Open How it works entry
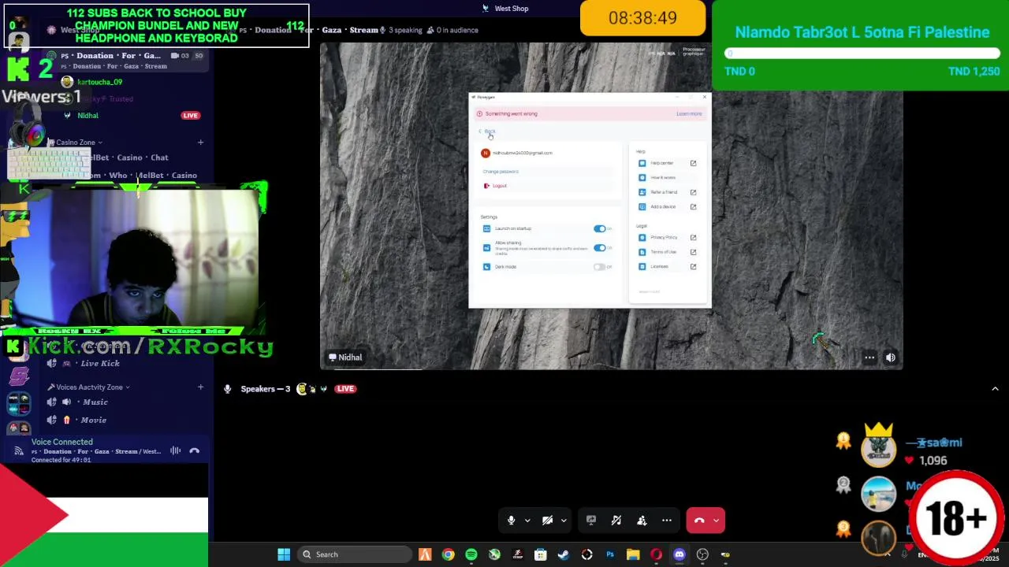 [662, 178]
